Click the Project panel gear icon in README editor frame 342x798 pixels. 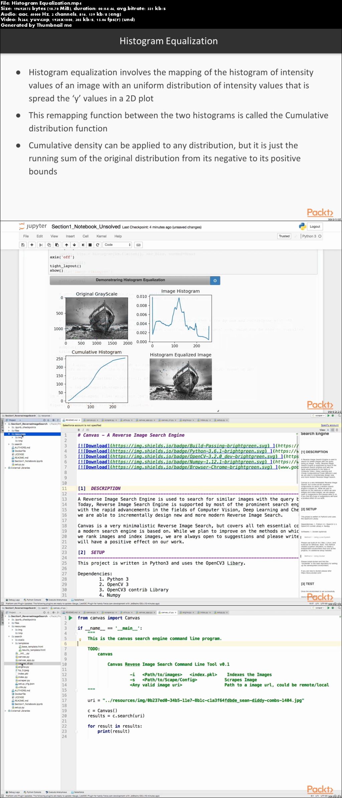tap(53, 420)
